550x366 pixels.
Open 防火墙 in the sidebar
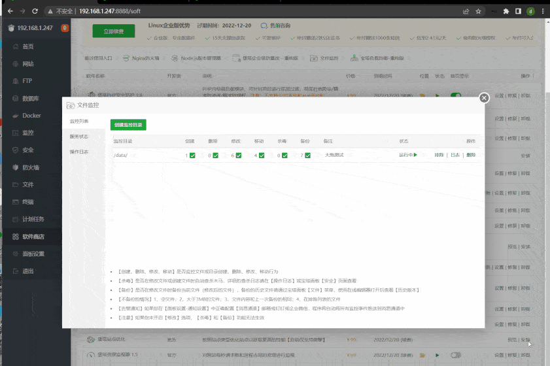click(31, 167)
